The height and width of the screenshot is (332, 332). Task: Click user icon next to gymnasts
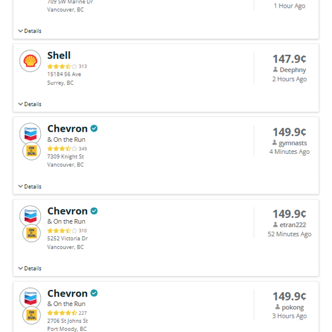click(x=275, y=143)
